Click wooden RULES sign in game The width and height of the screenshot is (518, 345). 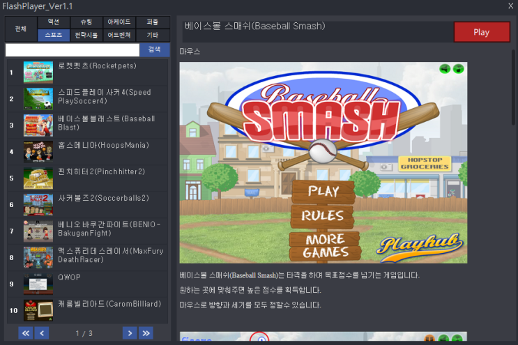pyautogui.click(x=322, y=216)
